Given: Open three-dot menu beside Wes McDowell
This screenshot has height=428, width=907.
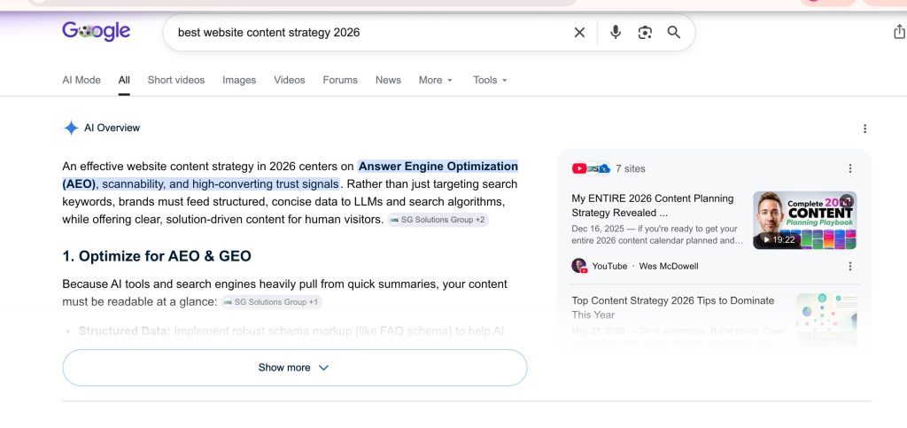Looking at the screenshot, I should tap(849, 266).
